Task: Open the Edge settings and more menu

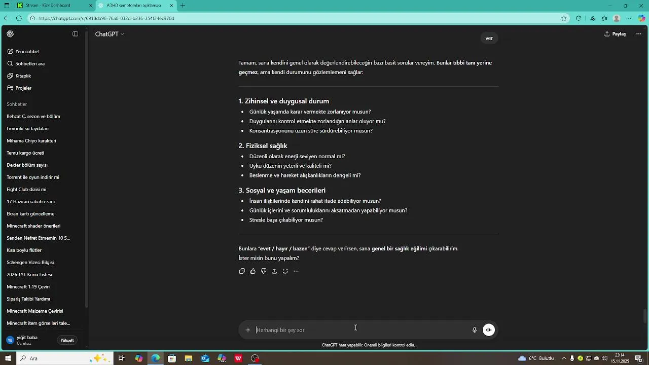Action: click(629, 18)
